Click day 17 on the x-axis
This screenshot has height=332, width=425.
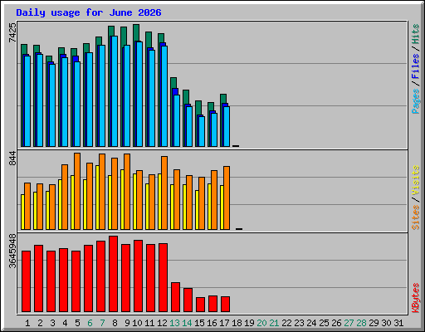pyautogui.click(x=224, y=323)
